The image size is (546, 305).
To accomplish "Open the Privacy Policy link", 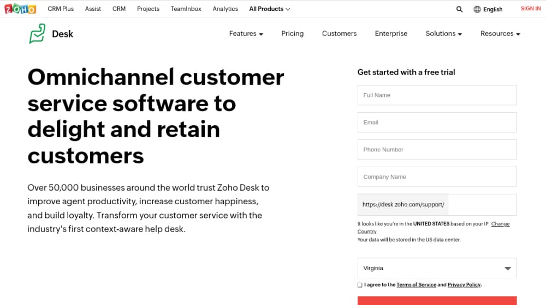I will coord(464,284).
